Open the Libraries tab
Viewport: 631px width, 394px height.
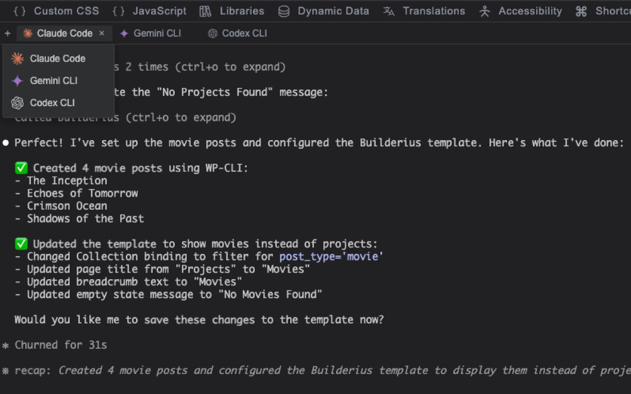pos(231,11)
